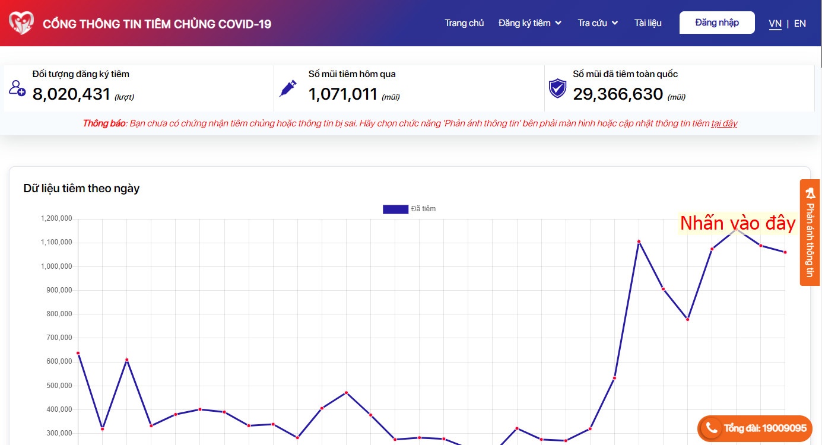Click the registered-users person icon

pyautogui.click(x=17, y=88)
